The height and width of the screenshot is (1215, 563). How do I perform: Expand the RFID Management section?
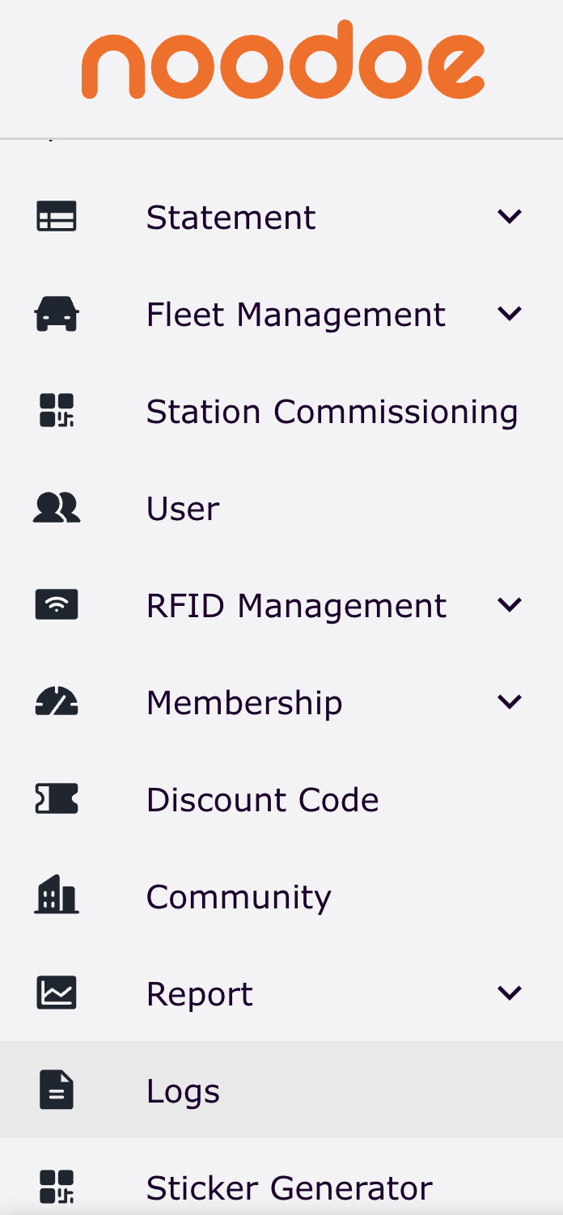click(510, 604)
